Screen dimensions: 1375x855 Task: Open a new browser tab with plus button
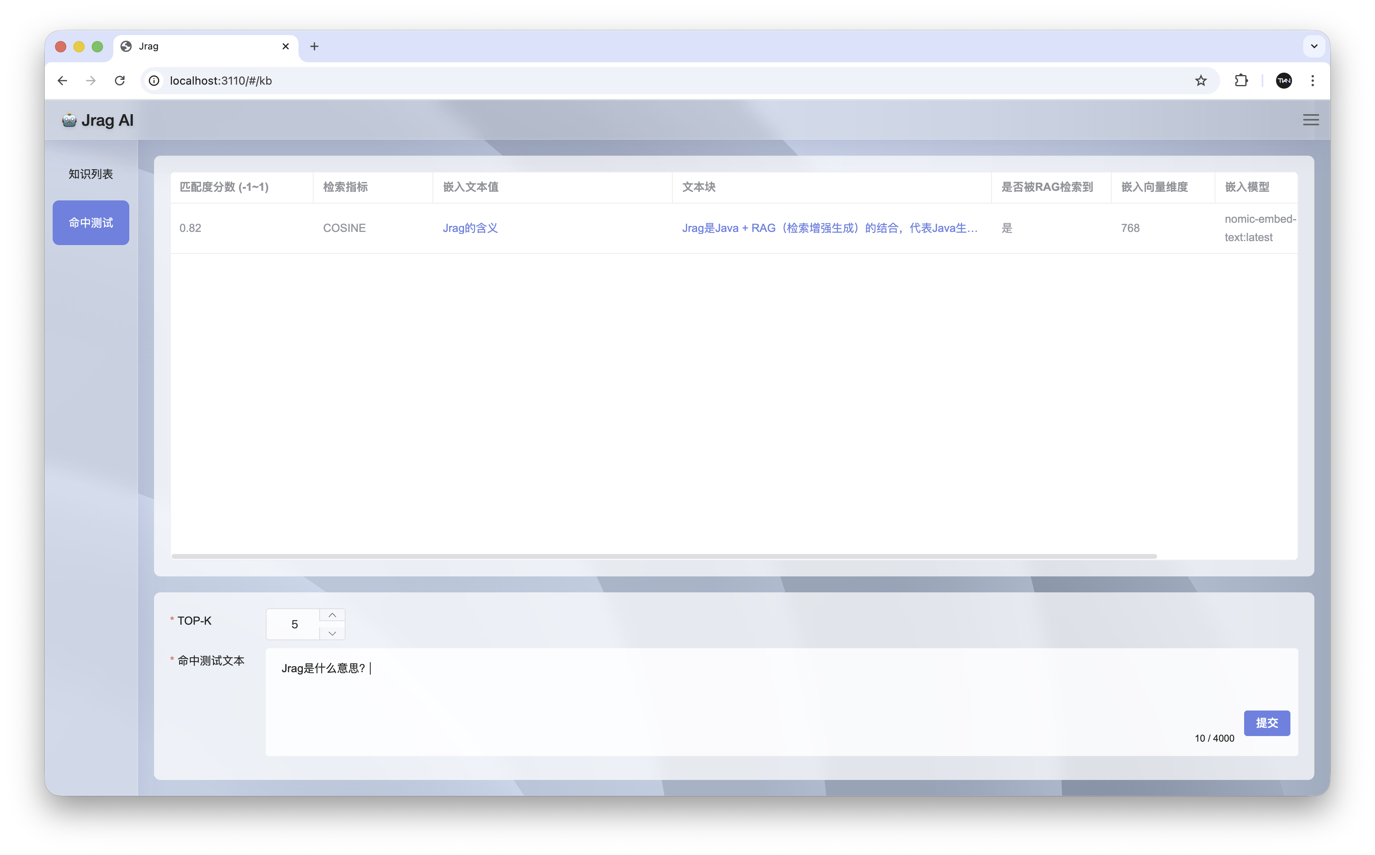(x=314, y=46)
